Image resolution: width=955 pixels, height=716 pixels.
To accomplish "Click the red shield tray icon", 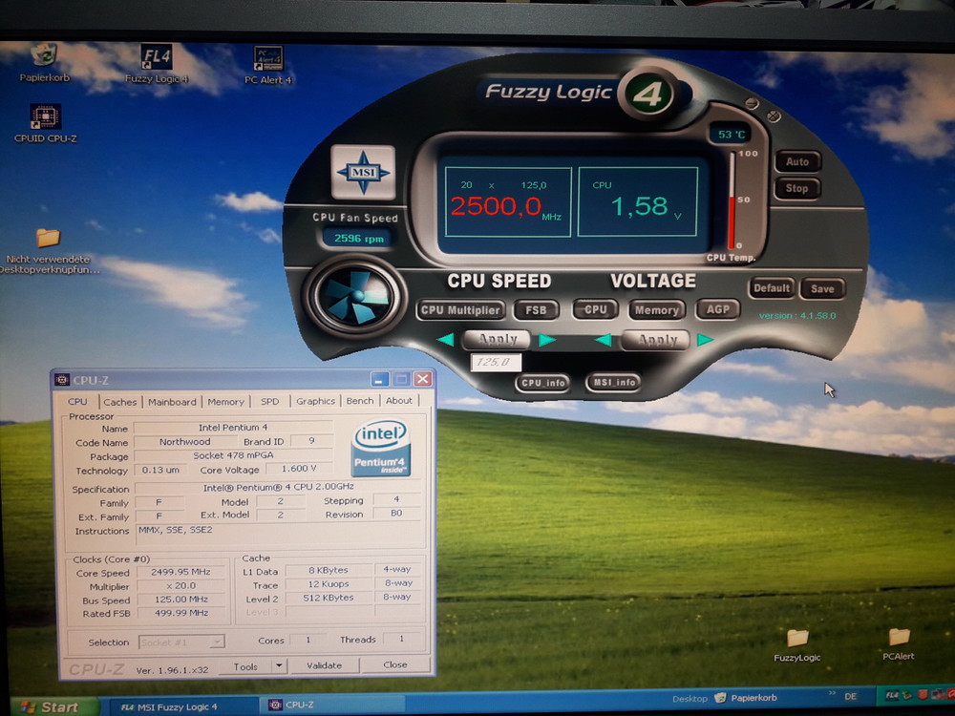I will point(923,695).
